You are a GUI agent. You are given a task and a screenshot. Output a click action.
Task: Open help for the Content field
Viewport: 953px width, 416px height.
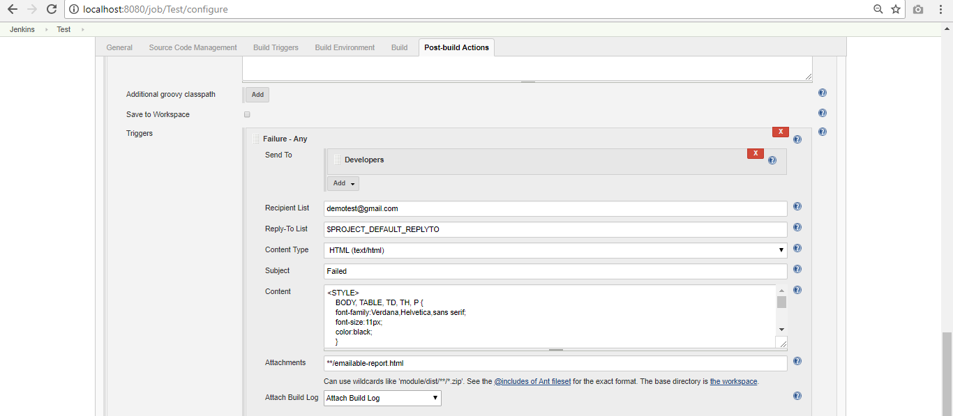797,290
